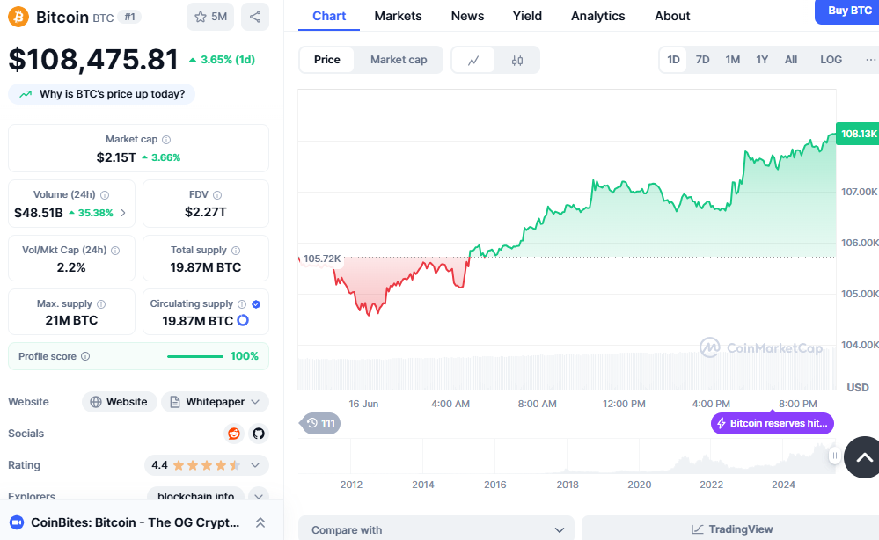The height and width of the screenshot is (540, 879).
Task: Toggle LOG scale on chart
Action: tap(831, 60)
